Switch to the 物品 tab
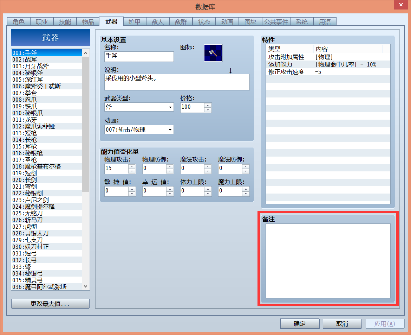Screen dimensions: 411x335 88,21
